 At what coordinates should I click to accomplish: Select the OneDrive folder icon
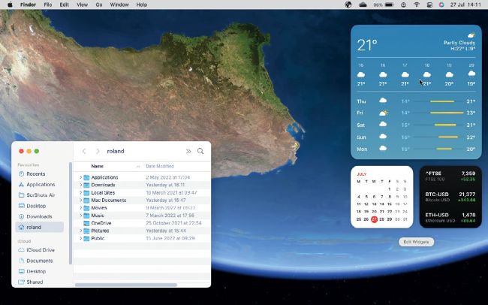pyautogui.click(x=86, y=223)
